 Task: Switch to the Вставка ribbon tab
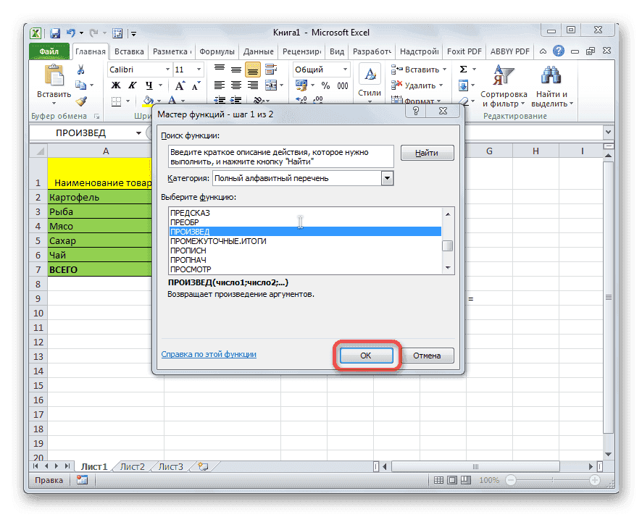coord(129,51)
